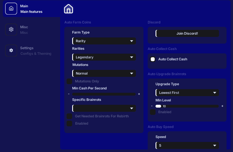Click the Min Level slider track

tap(190, 106)
